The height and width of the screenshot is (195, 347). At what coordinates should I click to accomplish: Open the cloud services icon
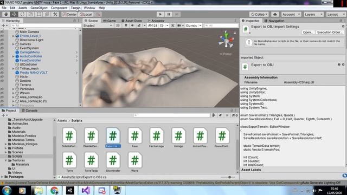coord(275,15)
